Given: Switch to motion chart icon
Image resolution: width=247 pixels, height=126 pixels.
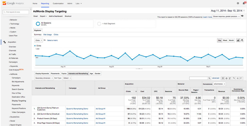Looking at the screenshot, I should pyautogui.click(x=242, y=40).
